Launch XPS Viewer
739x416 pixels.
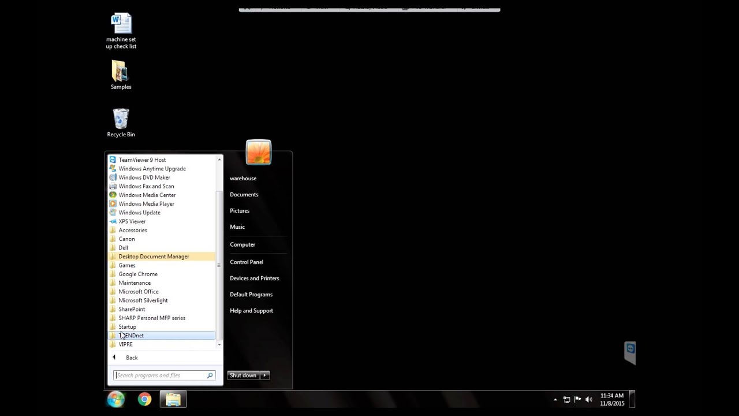point(162,221)
